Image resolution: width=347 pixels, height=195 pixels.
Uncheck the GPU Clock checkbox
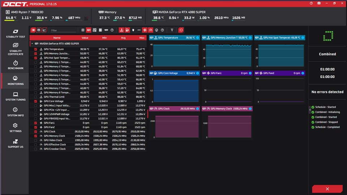pyautogui.click(x=35, y=131)
